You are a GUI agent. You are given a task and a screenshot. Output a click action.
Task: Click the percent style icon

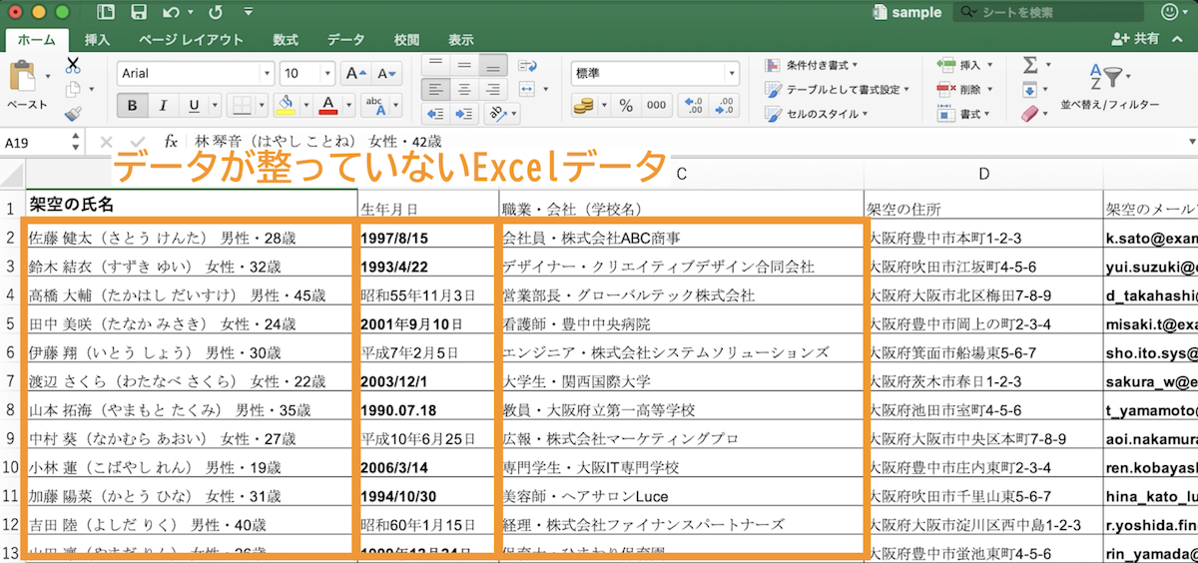pos(626,105)
